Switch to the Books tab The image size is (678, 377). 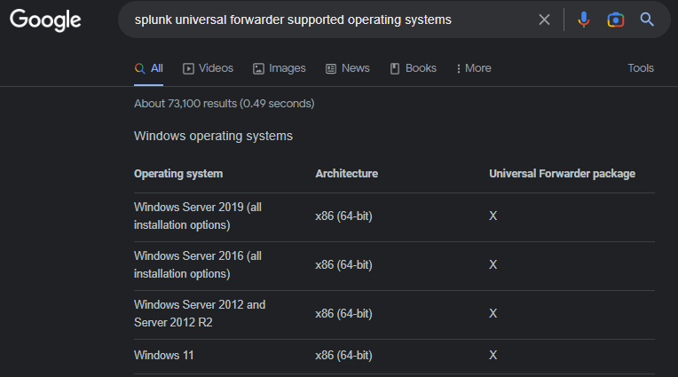pyautogui.click(x=414, y=68)
